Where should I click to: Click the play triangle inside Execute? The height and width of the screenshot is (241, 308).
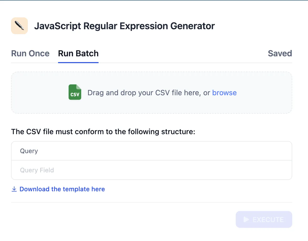[x=246, y=219]
